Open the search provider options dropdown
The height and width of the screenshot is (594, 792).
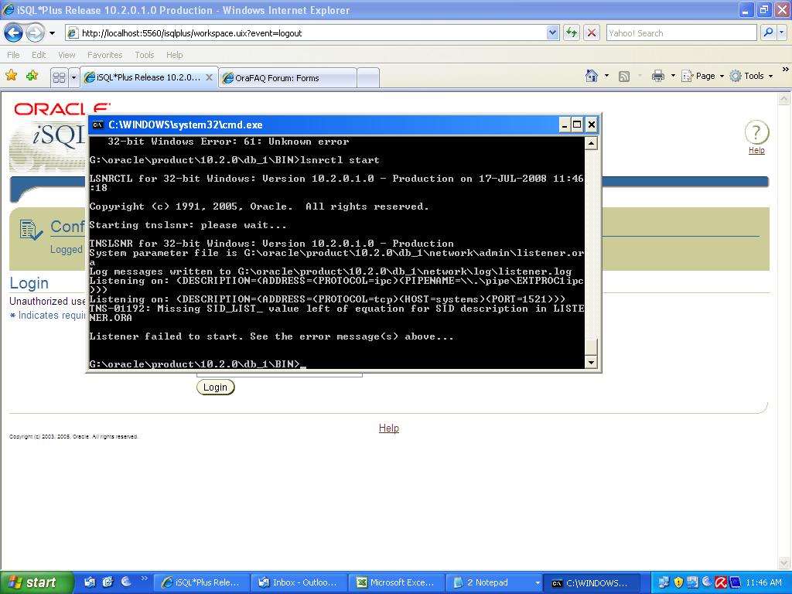782,32
